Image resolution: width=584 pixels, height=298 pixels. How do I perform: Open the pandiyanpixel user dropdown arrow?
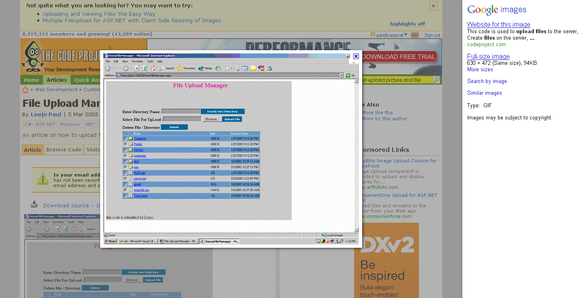click(x=406, y=35)
